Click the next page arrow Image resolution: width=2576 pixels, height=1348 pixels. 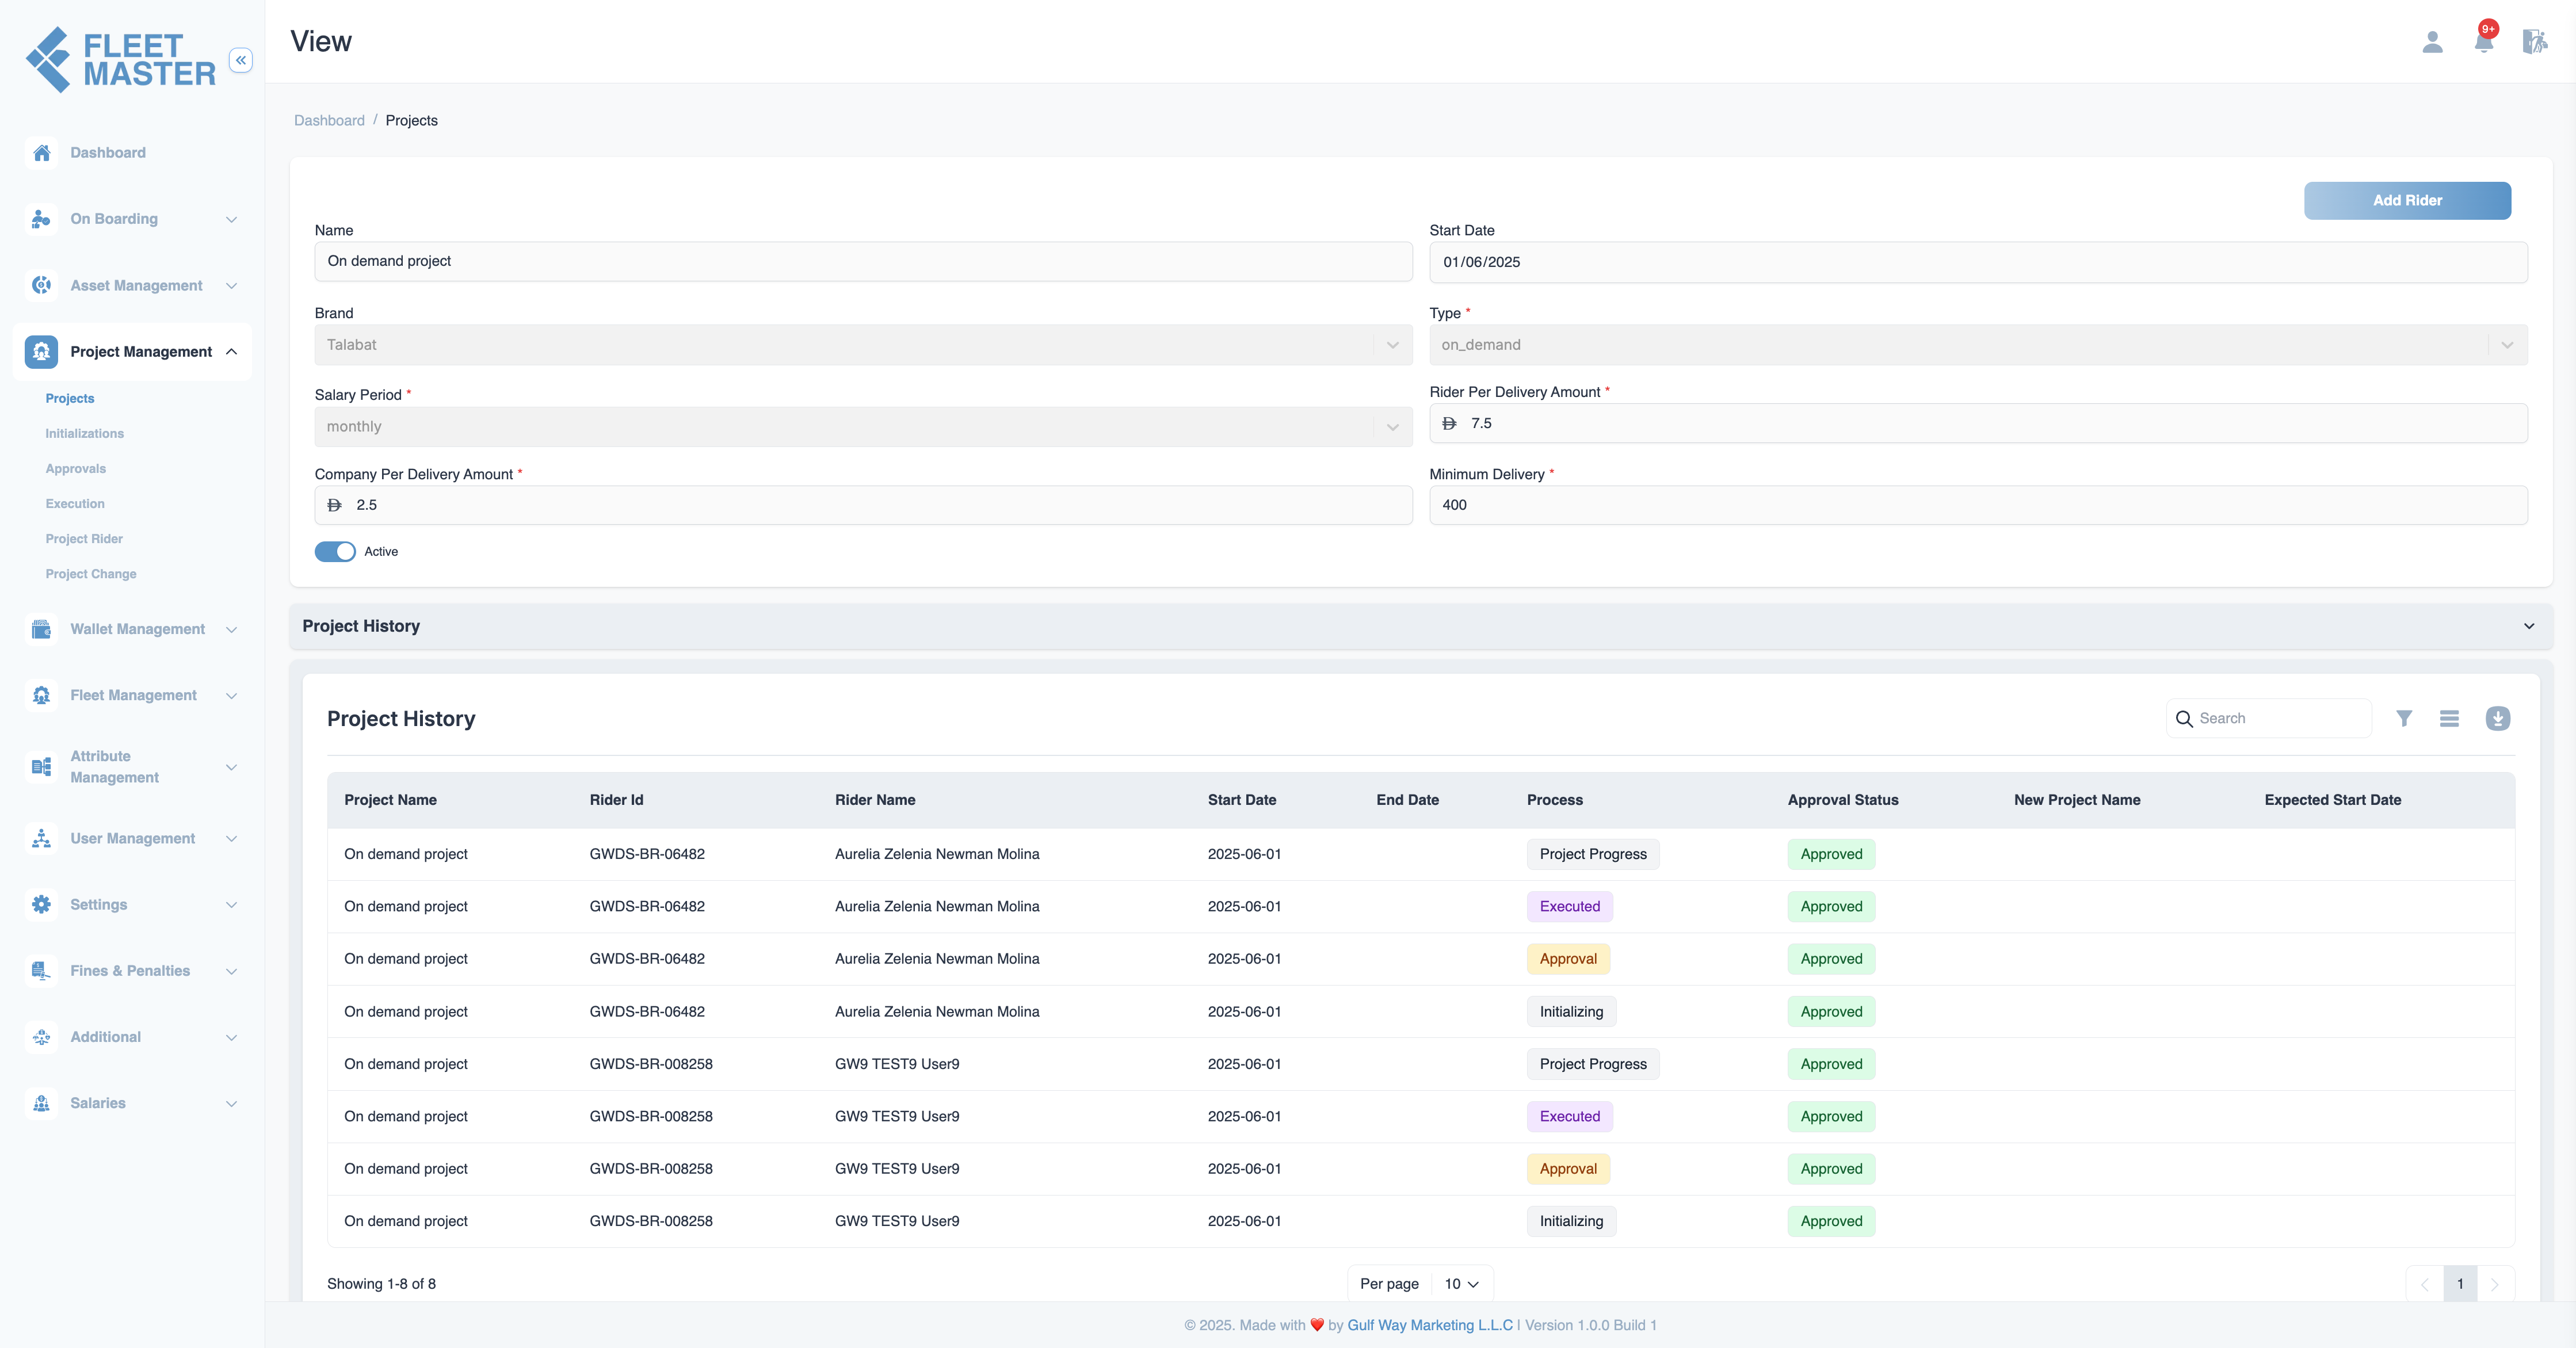pyautogui.click(x=2494, y=1284)
